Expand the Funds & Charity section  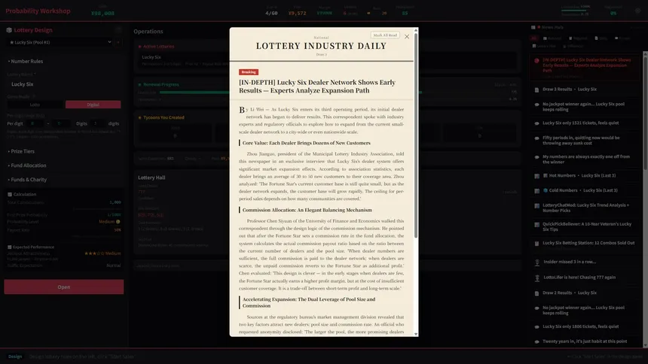coord(27,180)
